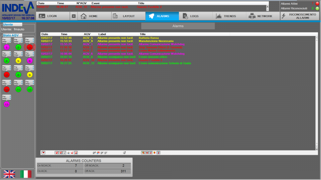321x180 pixels.
Task: Select the magenta AGV 13 status circle
Action: 6,104
